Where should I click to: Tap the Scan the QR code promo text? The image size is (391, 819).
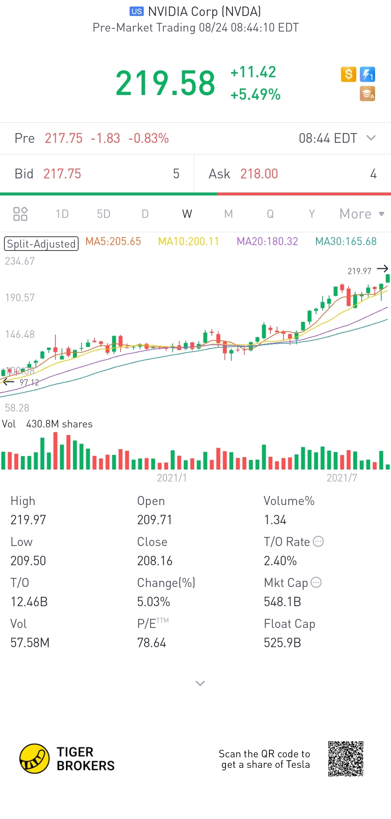tap(265, 759)
